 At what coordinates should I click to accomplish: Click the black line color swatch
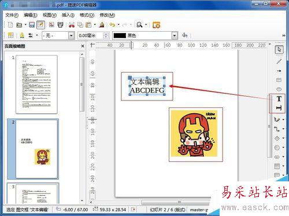(120, 36)
